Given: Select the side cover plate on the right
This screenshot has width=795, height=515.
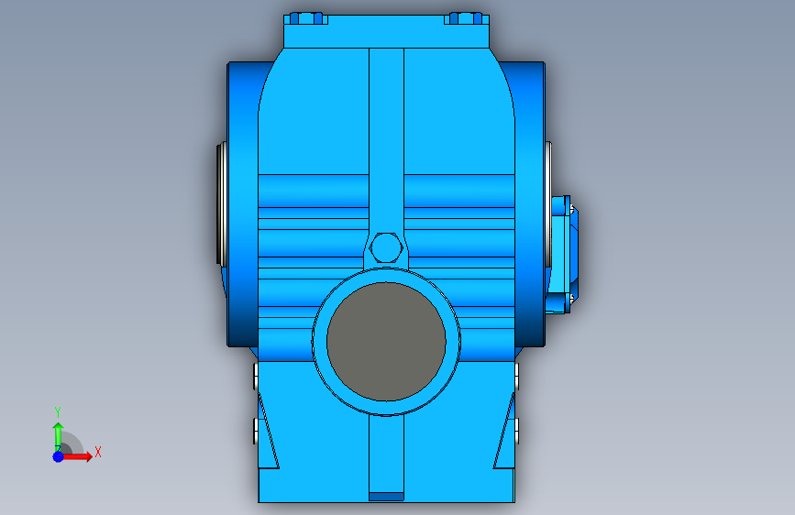Looking at the screenshot, I should [x=563, y=255].
